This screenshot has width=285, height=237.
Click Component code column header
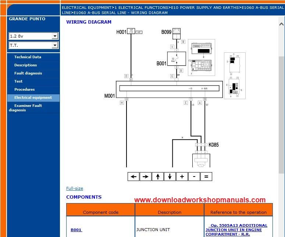100,210
